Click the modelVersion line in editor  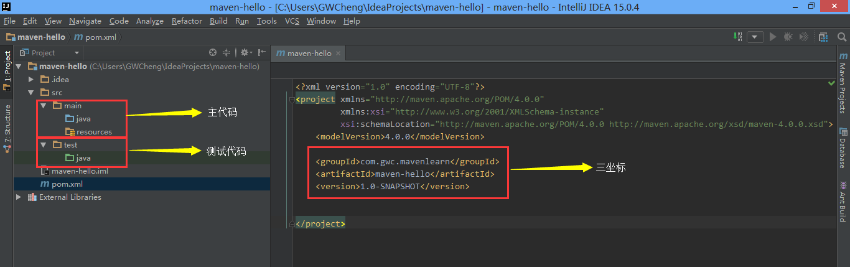(400, 136)
